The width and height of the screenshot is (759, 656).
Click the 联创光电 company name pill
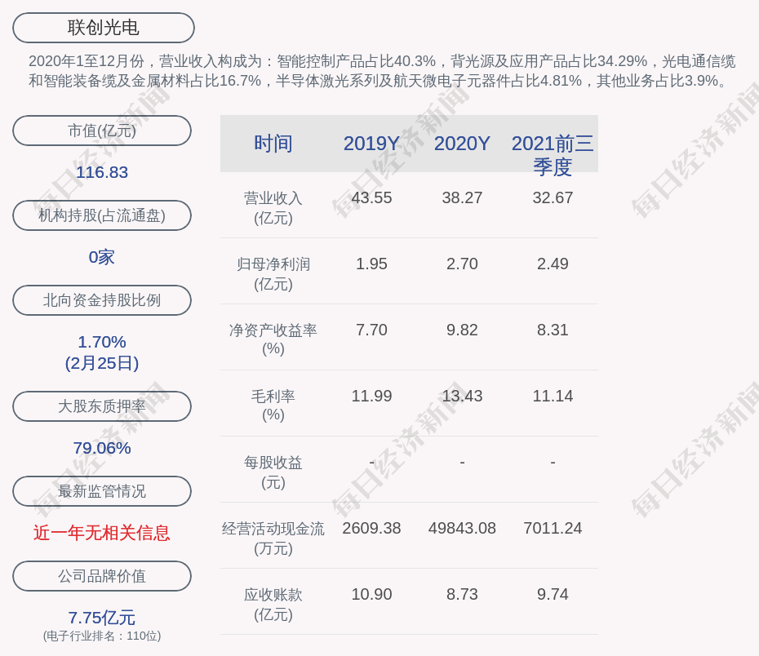[x=104, y=28]
